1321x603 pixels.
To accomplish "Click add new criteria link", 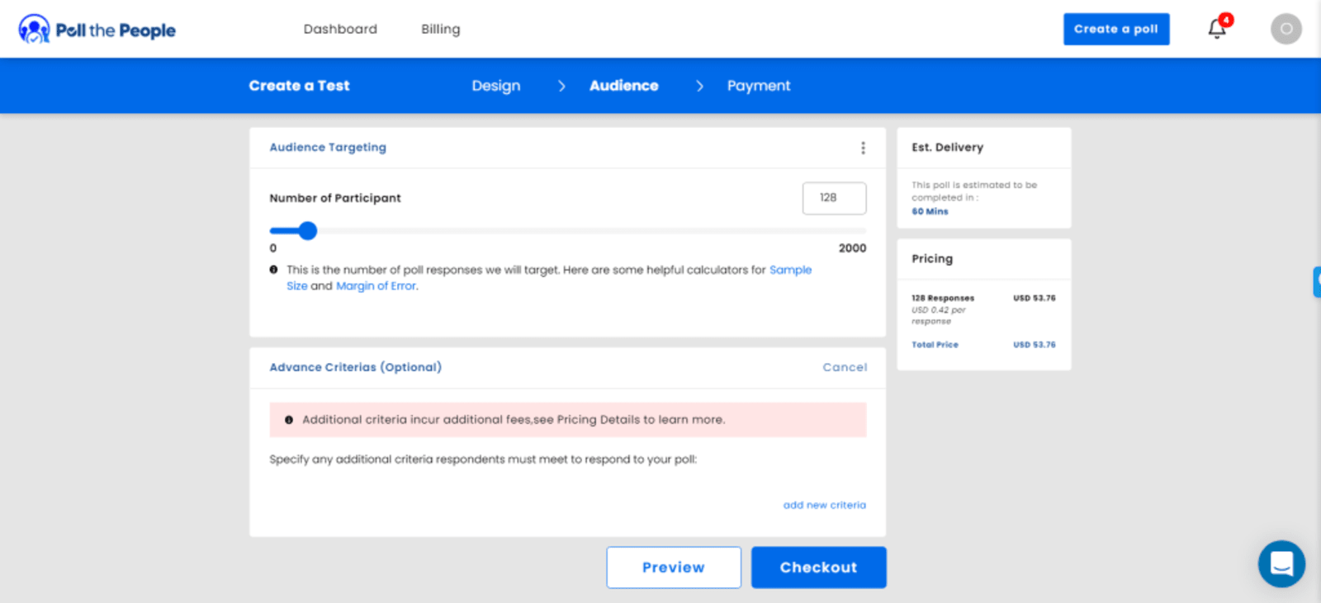I will [825, 505].
